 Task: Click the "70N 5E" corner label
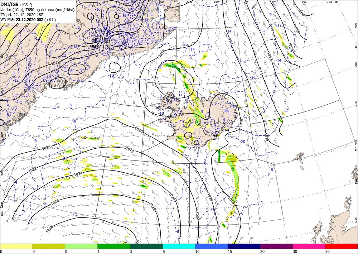tap(332, 2)
